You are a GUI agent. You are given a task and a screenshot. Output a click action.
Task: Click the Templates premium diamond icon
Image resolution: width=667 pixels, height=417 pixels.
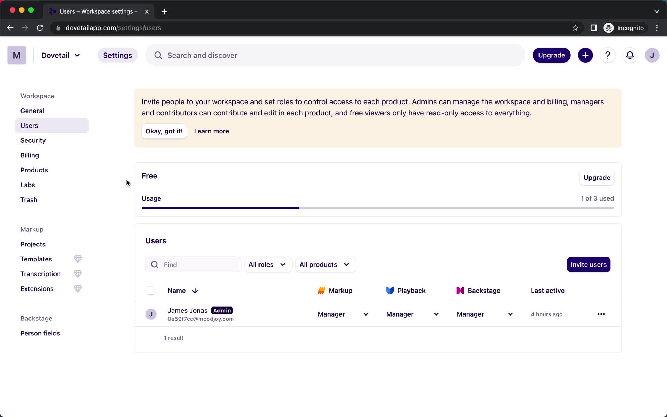point(78,259)
